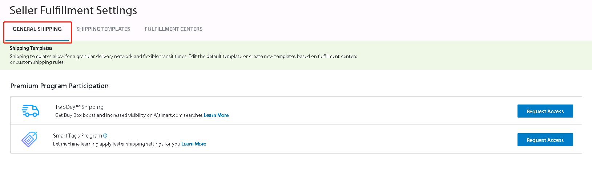Screen dimensions: 592x172
Task: Click the TwoDay Shipping truck icon
Action: click(31, 111)
